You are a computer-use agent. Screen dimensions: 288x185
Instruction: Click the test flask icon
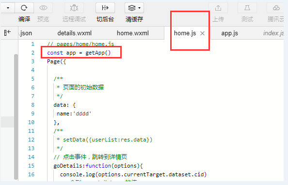pyautogui.click(x=247, y=8)
